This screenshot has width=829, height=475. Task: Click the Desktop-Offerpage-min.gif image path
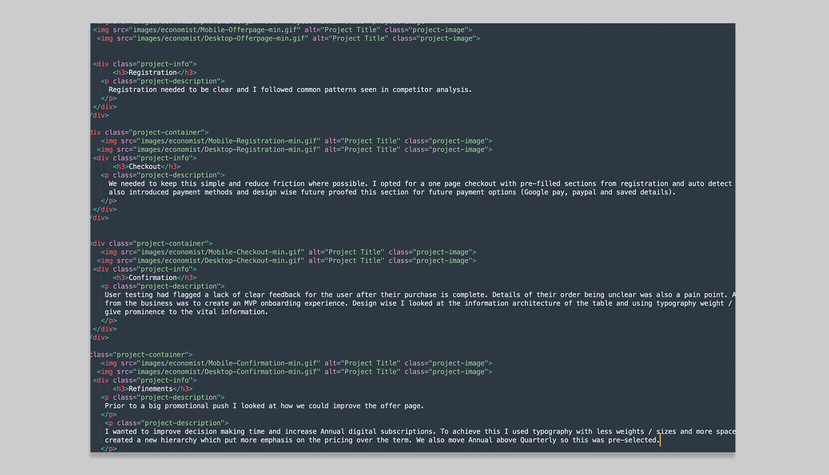[x=220, y=39]
